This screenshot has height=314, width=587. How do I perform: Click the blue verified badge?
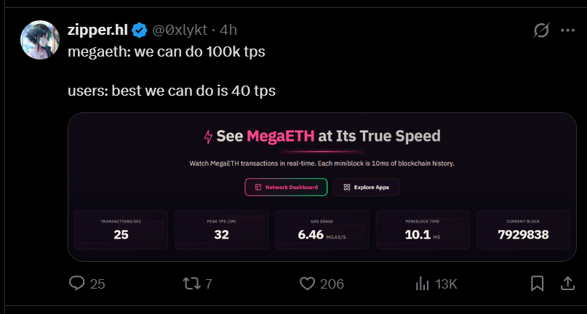click(x=139, y=30)
